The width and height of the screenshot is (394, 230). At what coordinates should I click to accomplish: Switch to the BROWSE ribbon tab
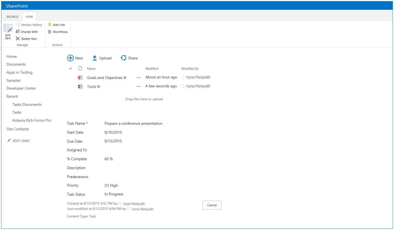13,17
